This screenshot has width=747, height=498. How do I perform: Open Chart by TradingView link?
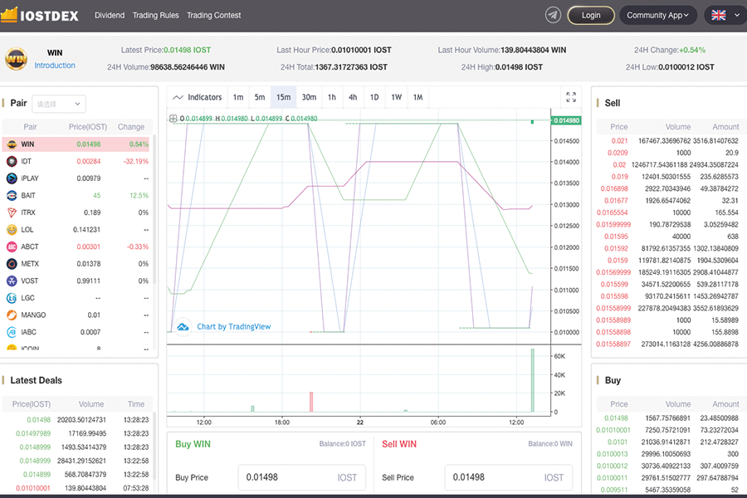pos(234,327)
